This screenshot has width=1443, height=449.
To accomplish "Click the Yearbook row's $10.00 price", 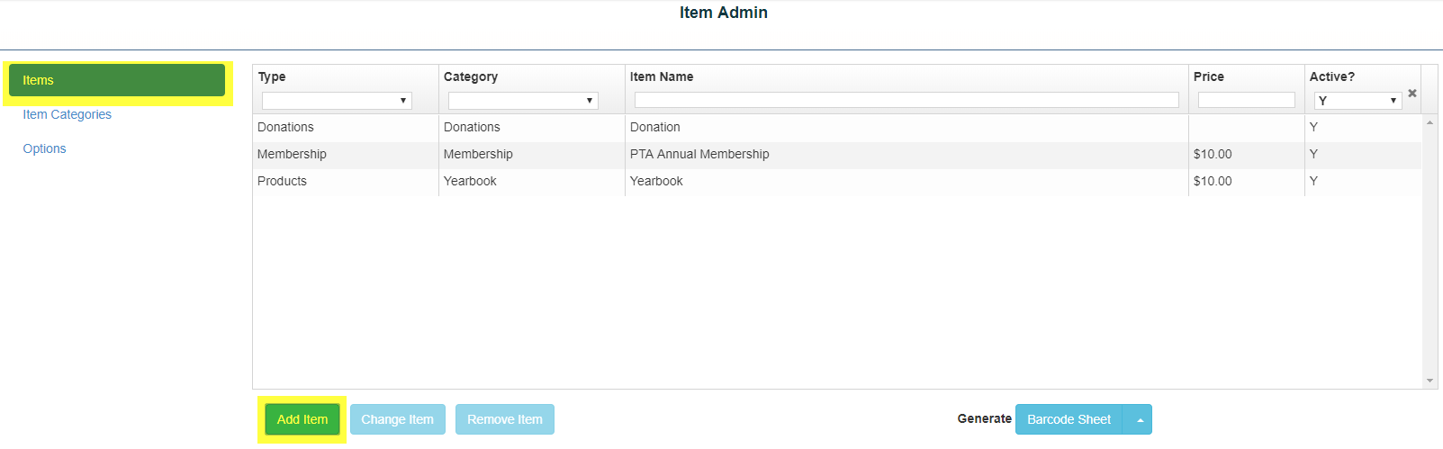I will (1213, 182).
